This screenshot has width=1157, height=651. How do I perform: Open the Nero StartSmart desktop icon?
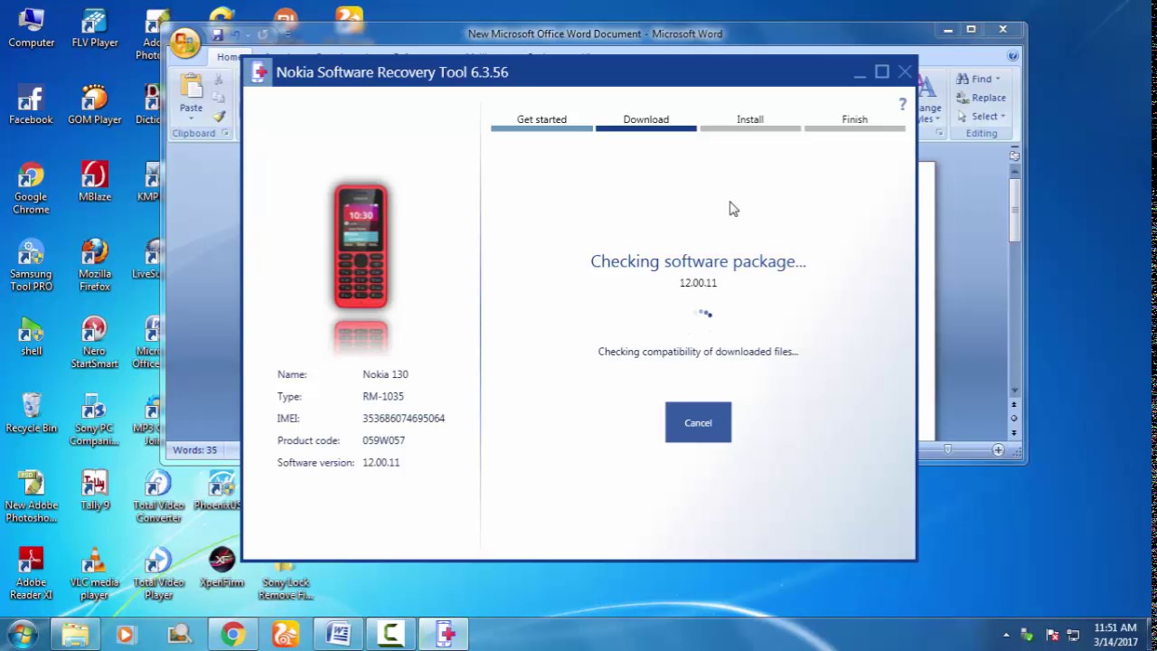pos(95,343)
